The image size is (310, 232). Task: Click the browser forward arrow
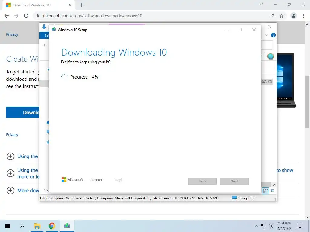(x=16, y=16)
